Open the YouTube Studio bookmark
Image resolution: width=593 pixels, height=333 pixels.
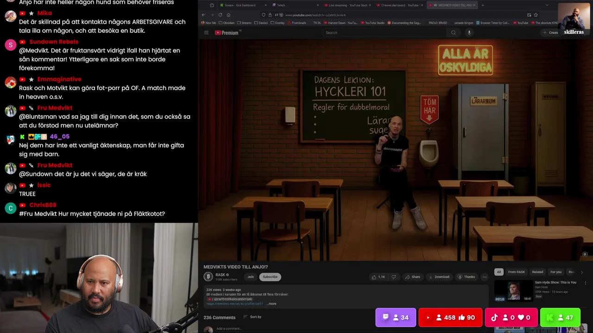pos(372,23)
